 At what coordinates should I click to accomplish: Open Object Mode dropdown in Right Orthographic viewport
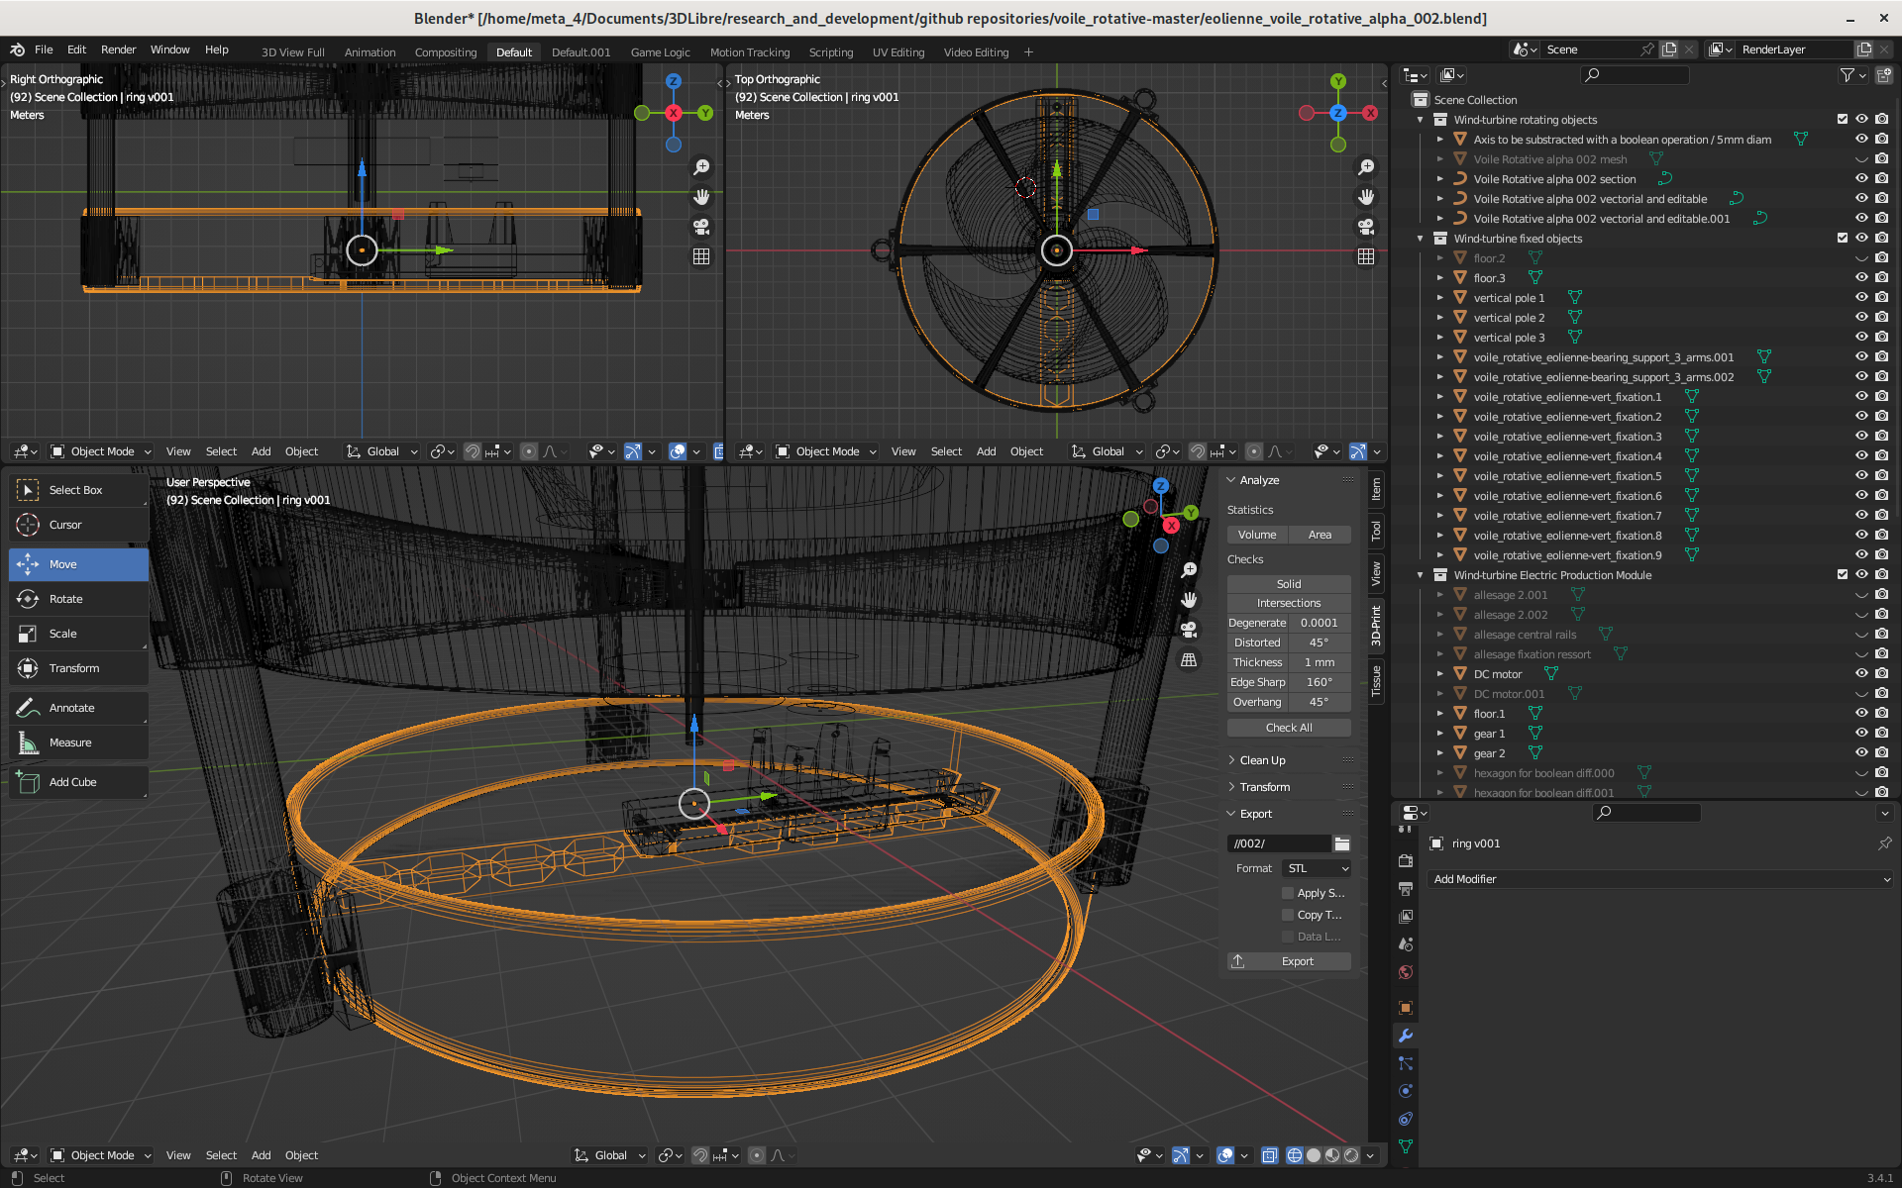click(101, 451)
